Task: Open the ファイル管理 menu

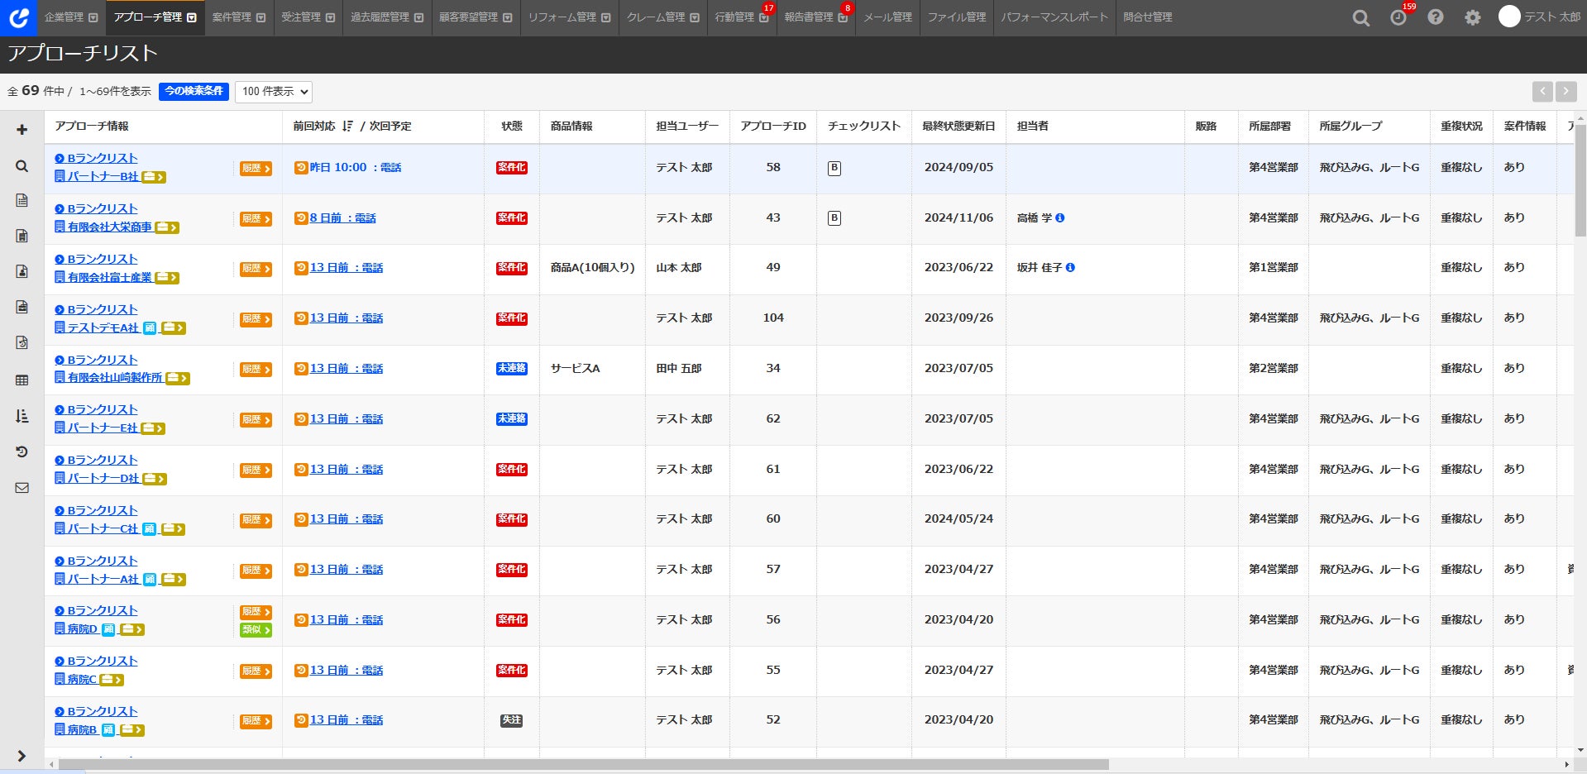Action: click(x=956, y=17)
